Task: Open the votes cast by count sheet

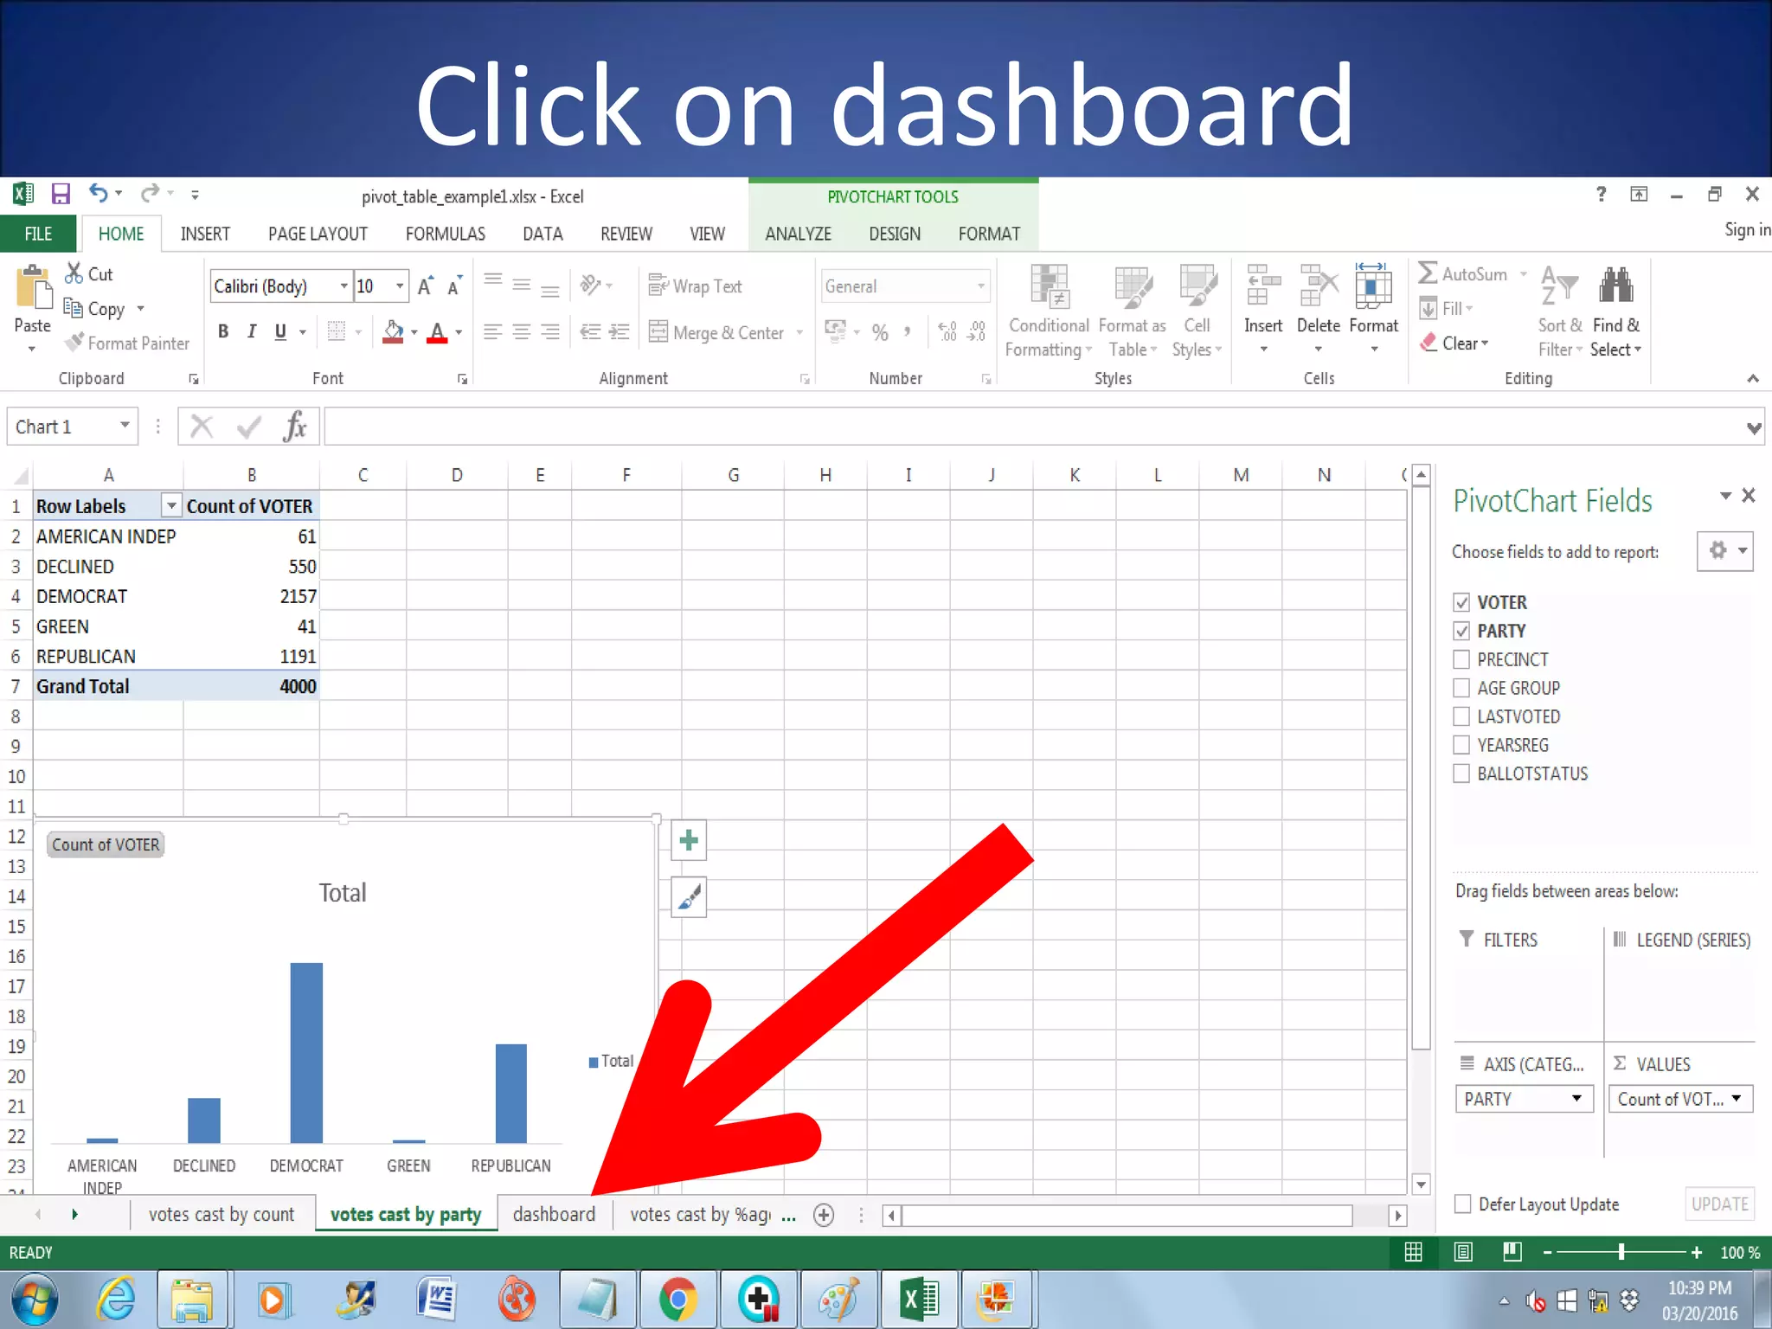Action: pos(221,1215)
